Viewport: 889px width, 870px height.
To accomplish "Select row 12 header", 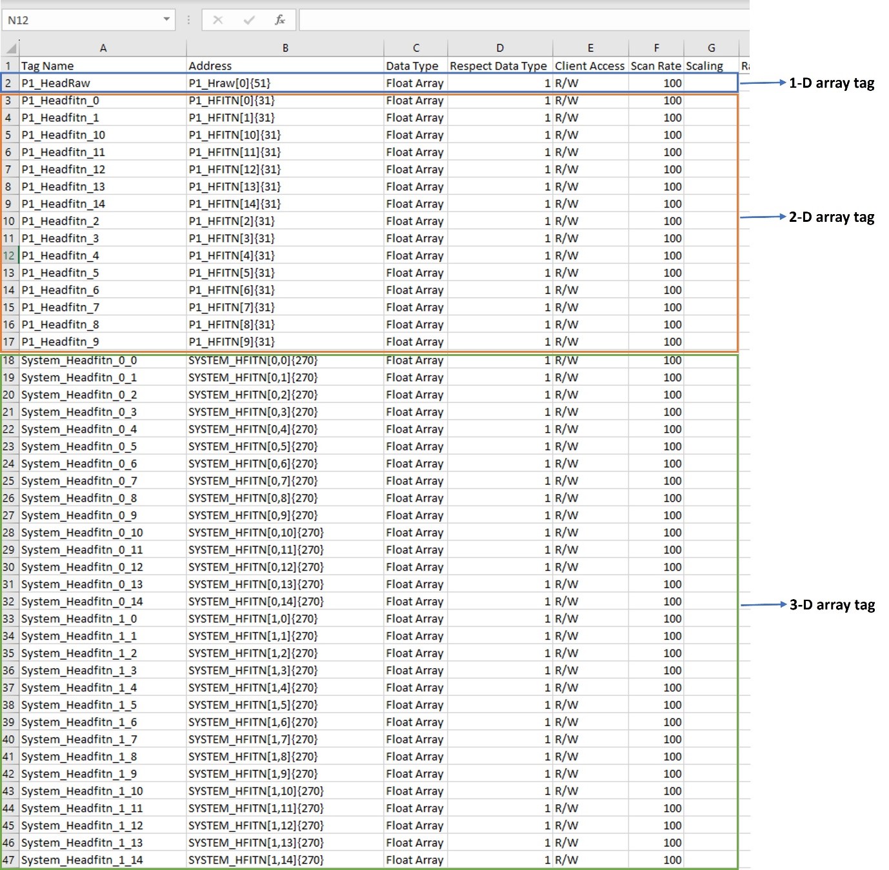I will 9,255.
